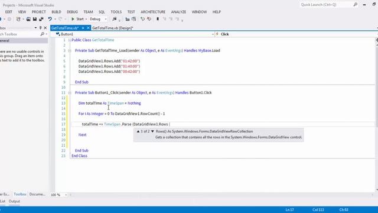Open the ARCHITECTURE menu
The width and height of the screenshot is (378, 213).
click(153, 12)
